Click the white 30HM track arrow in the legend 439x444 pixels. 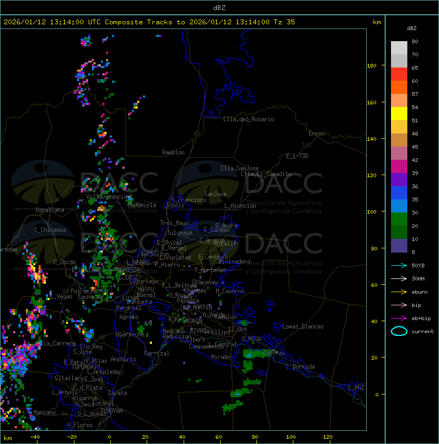[399, 278]
